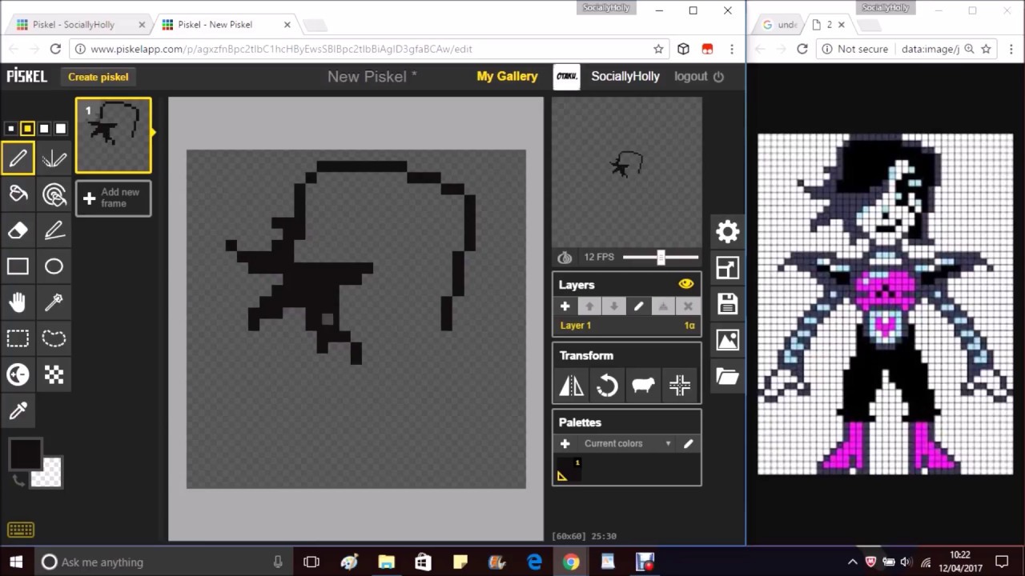The image size is (1025, 576).
Task: Pick the Circle shape tool
Action: 54,266
